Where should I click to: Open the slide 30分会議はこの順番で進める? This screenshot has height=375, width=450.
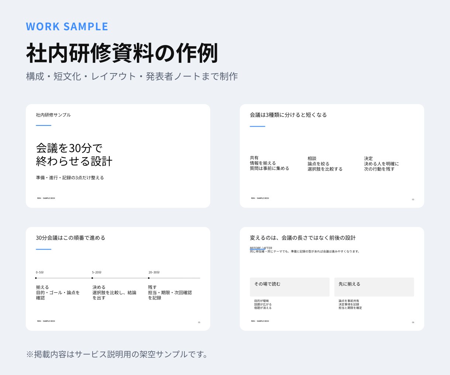(118, 279)
